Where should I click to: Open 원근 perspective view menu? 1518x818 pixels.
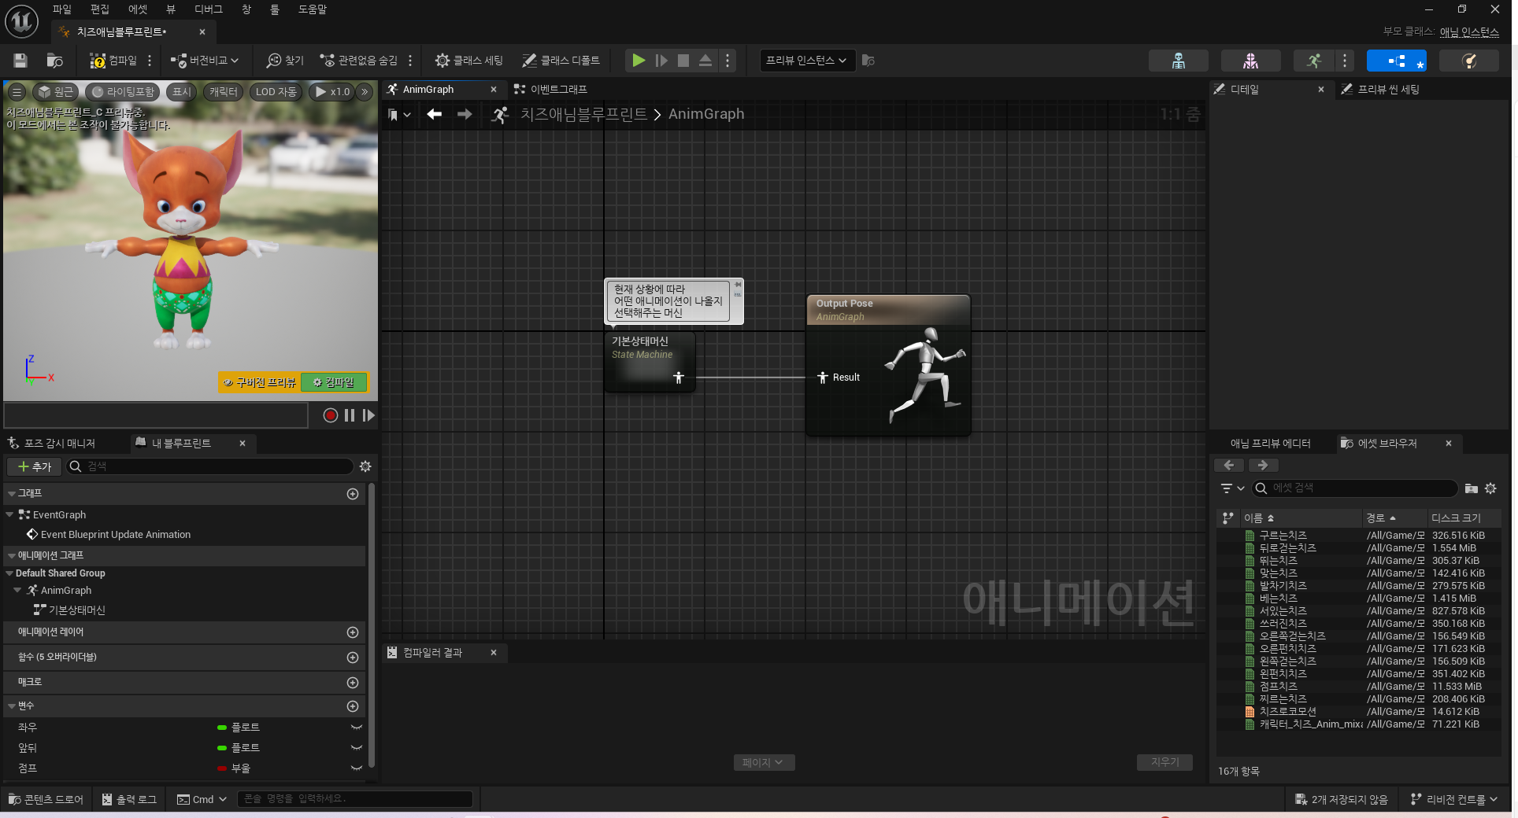click(56, 92)
